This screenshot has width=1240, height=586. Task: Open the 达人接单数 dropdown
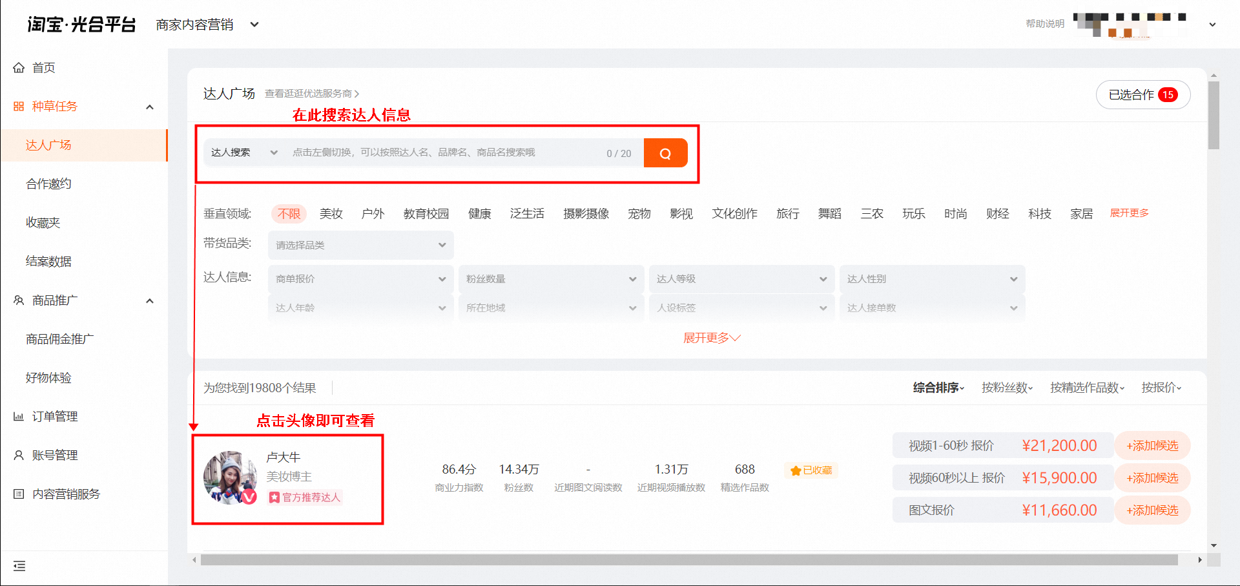pos(932,308)
